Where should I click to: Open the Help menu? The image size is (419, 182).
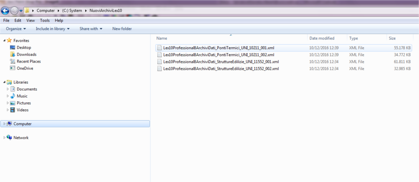59,21
